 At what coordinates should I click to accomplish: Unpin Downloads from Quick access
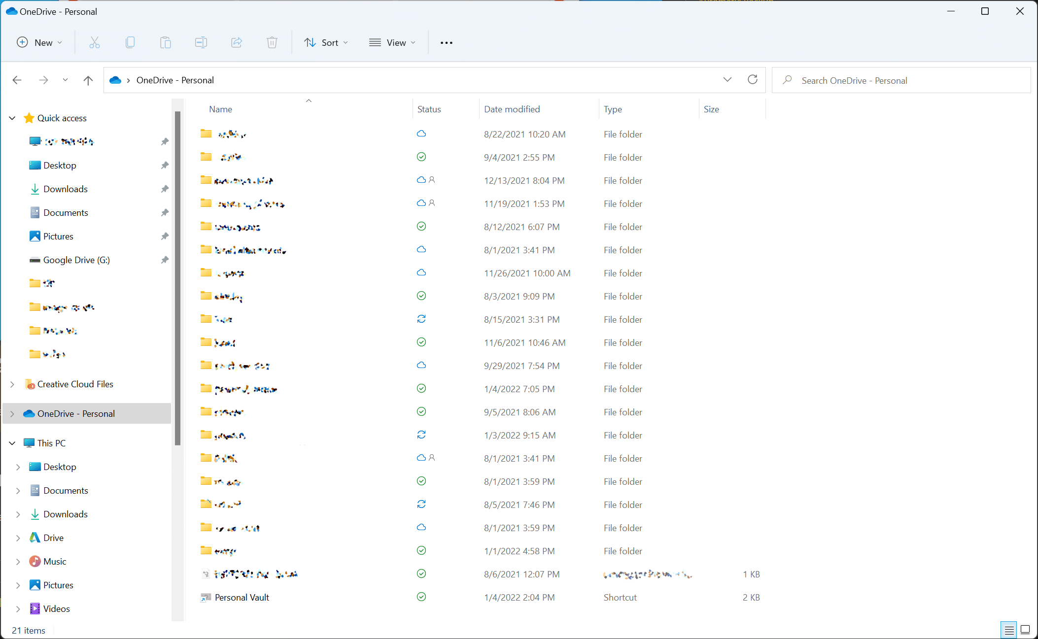165,189
